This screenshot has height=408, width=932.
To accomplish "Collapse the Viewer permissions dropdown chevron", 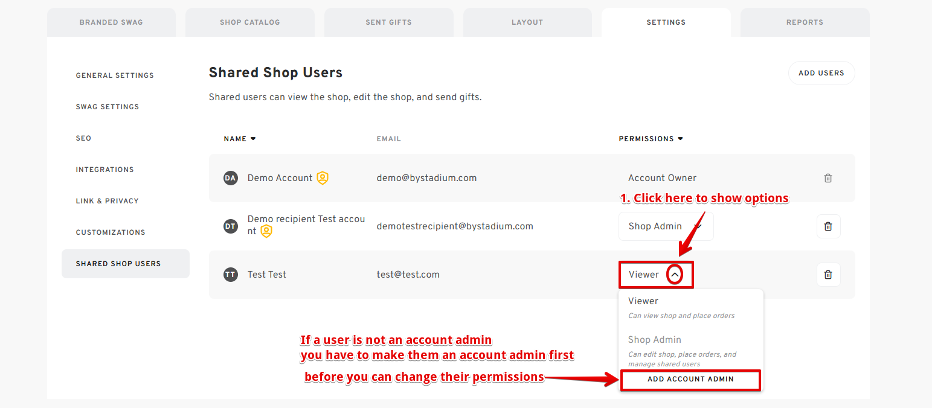I will coord(675,275).
